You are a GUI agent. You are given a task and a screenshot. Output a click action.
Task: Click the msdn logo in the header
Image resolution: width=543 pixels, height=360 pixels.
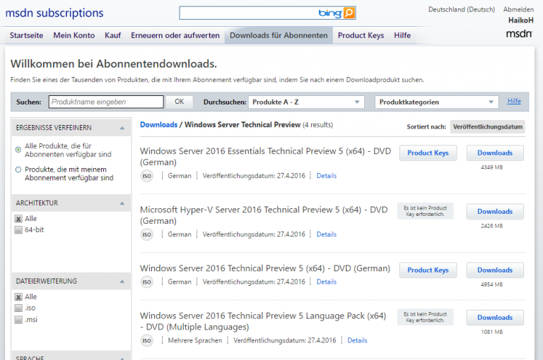click(x=519, y=34)
